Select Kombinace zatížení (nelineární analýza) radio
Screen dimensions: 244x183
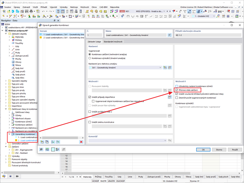(x=90, y=55)
